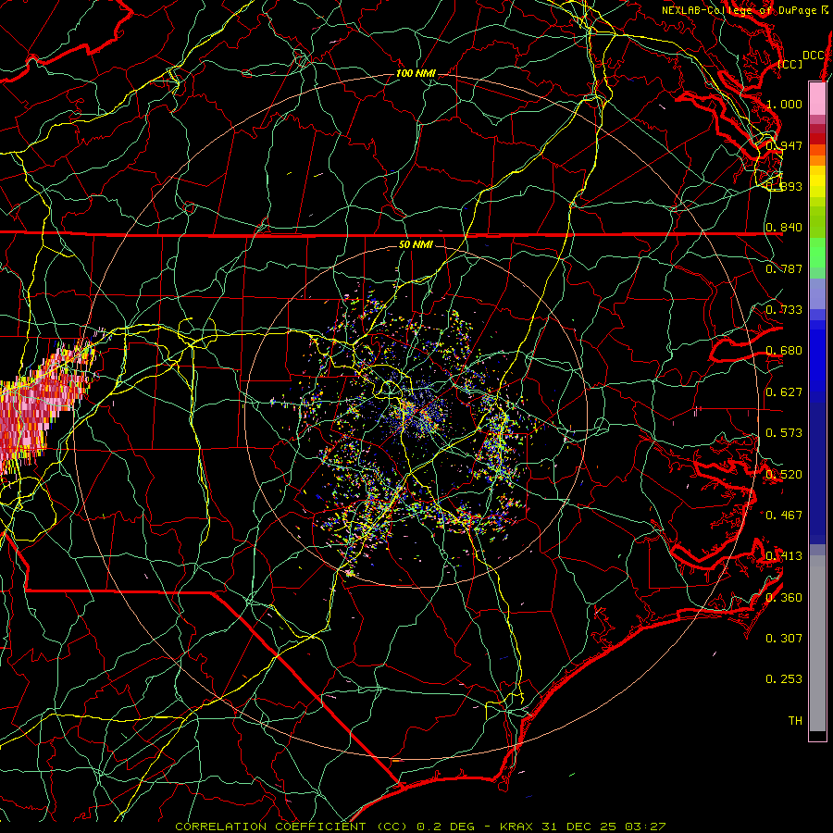Screen dimensions: 833x833
Task: Click the 0.573 scale value
Action: click(784, 432)
